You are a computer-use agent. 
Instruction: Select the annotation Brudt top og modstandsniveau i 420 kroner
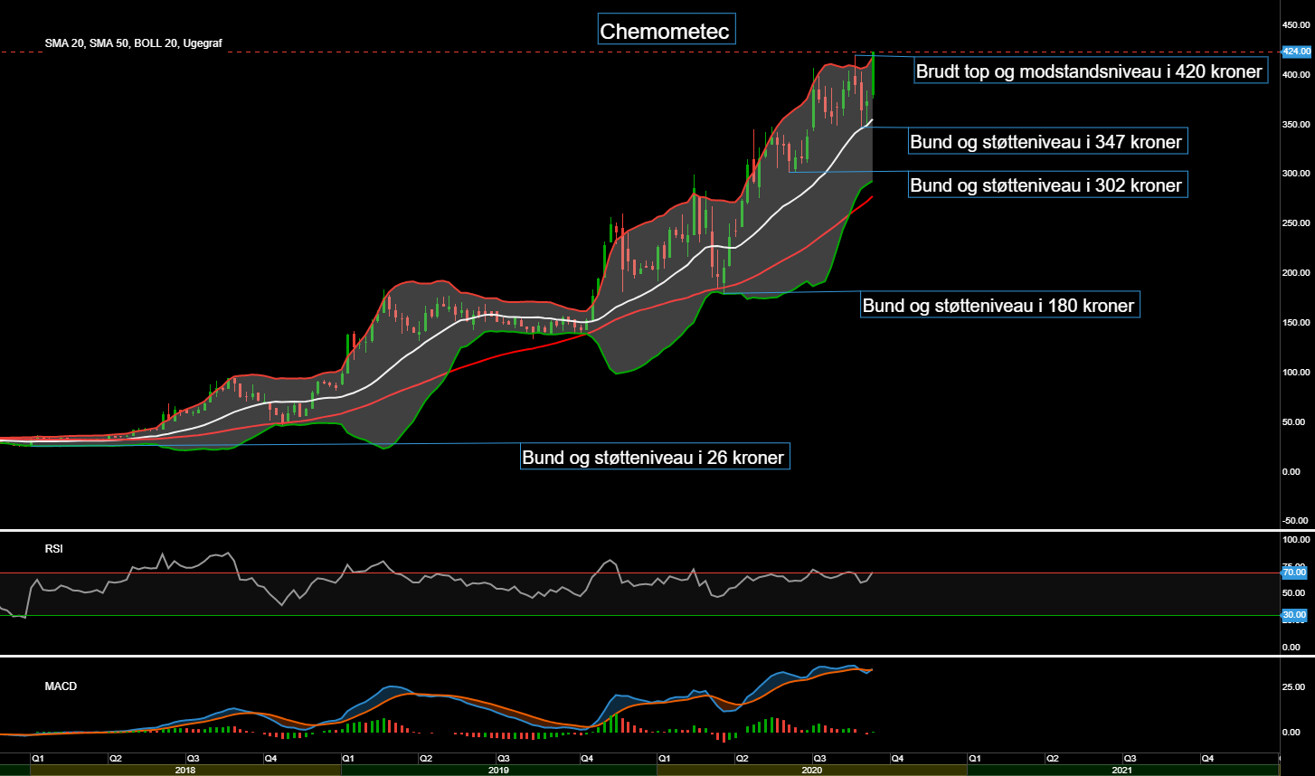point(1089,71)
